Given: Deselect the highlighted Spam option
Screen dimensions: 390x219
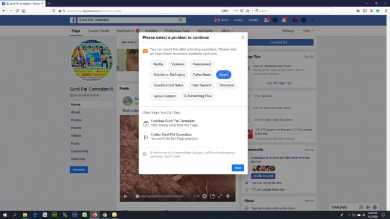Looking at the screenshot, I should (224, 74).
